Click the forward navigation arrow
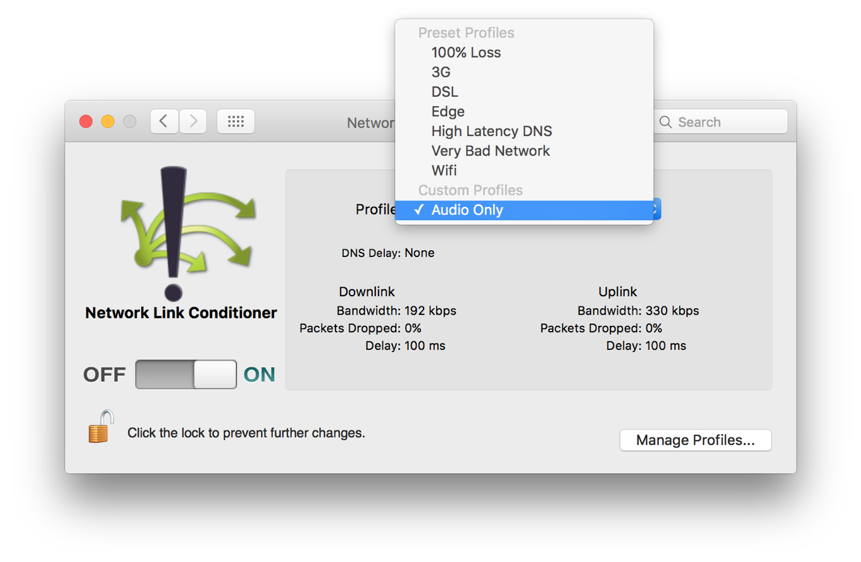861x562 pixels. pos(194,122)
